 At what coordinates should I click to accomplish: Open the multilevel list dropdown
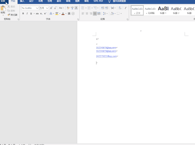pyautogui.click(x=98, y=8)
